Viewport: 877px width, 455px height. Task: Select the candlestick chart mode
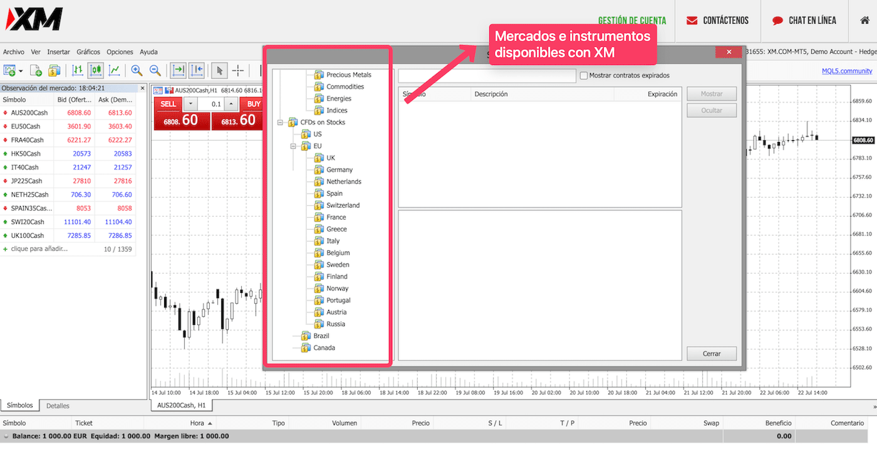pyautogui.click(x=96, y=70)
